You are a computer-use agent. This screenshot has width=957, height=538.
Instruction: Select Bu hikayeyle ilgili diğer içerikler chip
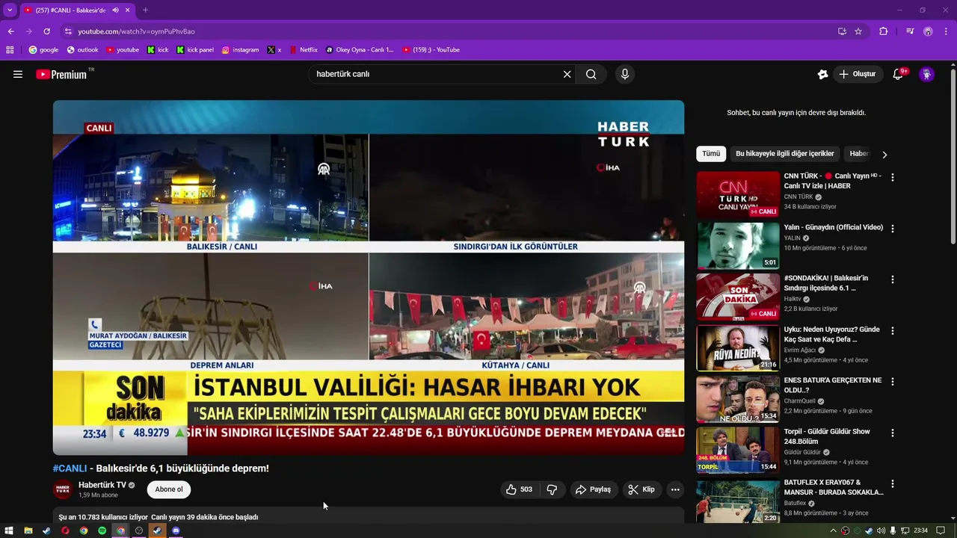[x=784, y=154]
